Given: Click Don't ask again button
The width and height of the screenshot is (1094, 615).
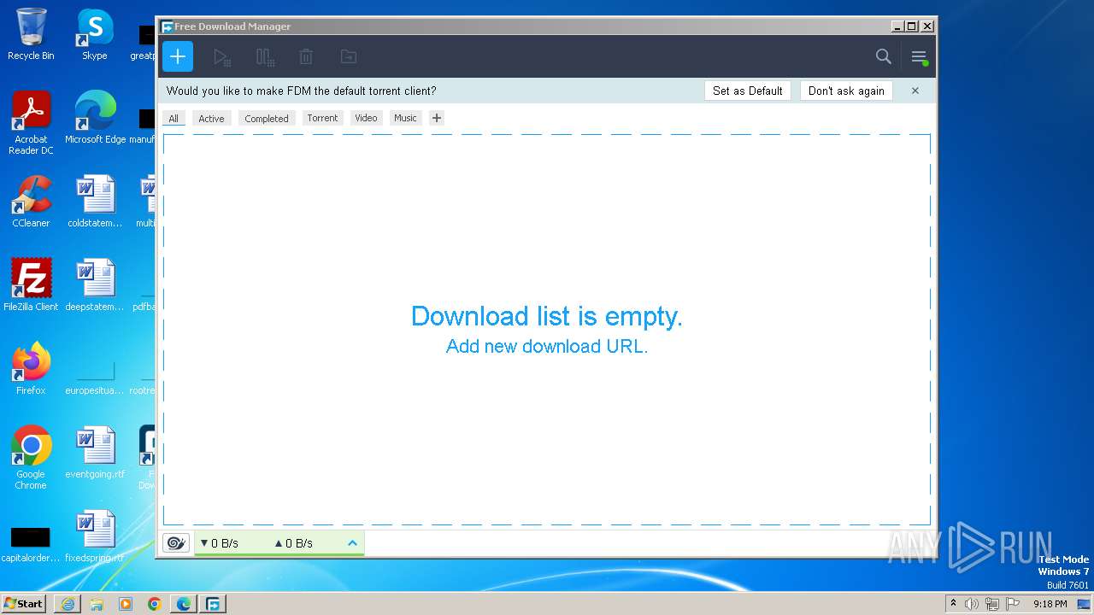Looking at the screenshot, I should (x=846, y=91).
